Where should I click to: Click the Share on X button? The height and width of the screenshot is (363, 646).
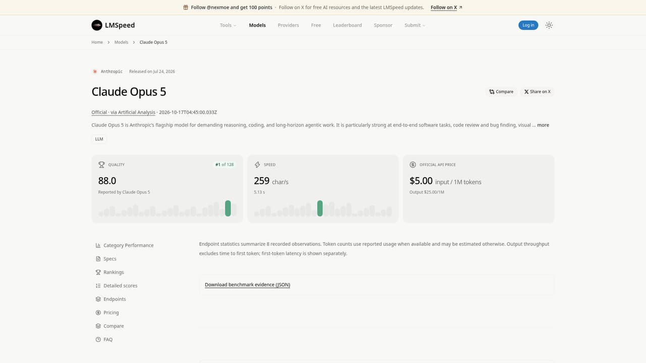(x=537, y=92)
